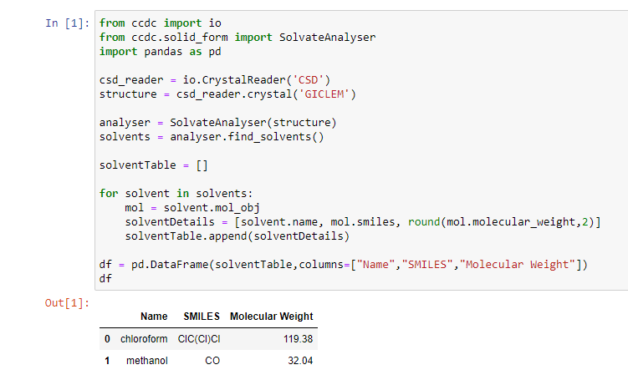The height and width of the screenshot is (375, 628).
Task: Click the Molecular Weight column header
Action: pos(271,317)
